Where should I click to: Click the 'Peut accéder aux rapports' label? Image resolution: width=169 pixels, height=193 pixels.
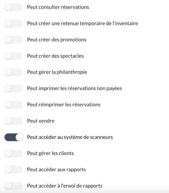pyautogui.click(x=56, y=170)
